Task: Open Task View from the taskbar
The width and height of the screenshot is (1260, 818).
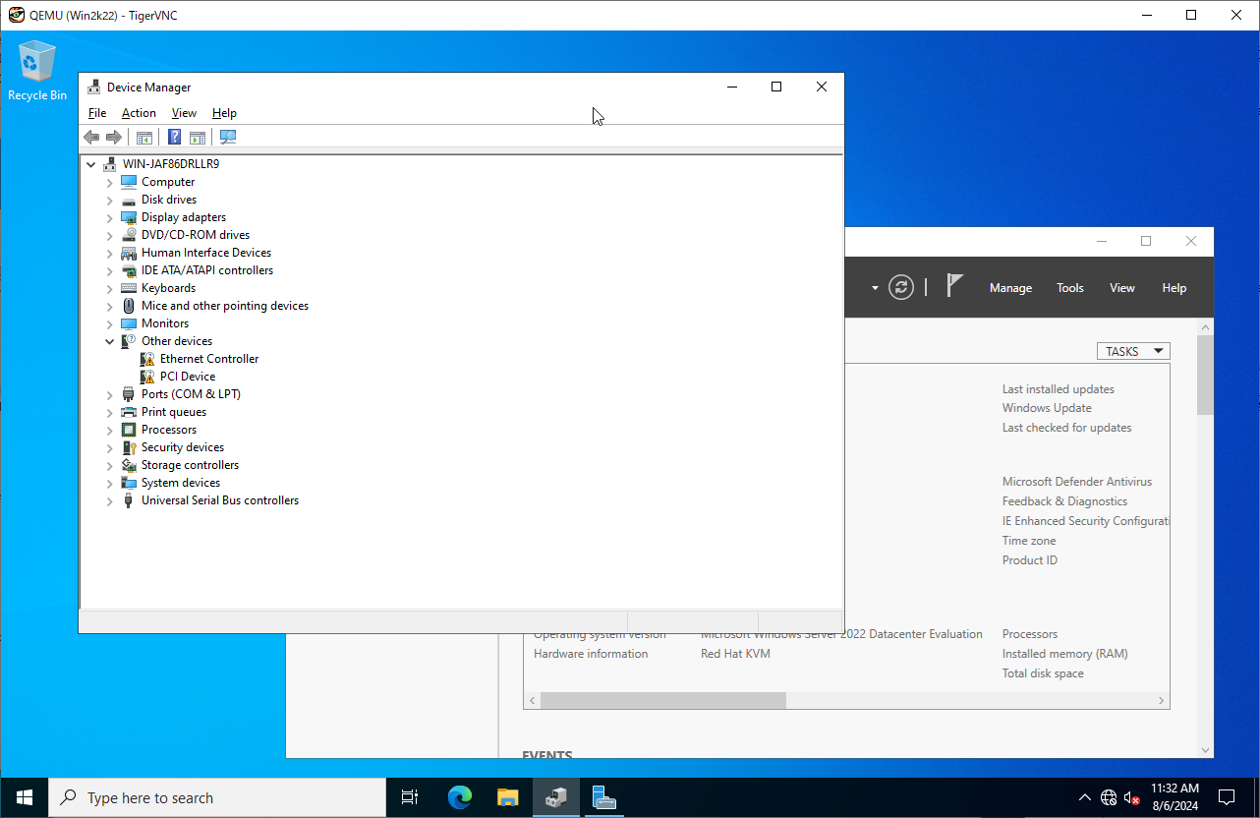Action: click(x=410, y=797)
